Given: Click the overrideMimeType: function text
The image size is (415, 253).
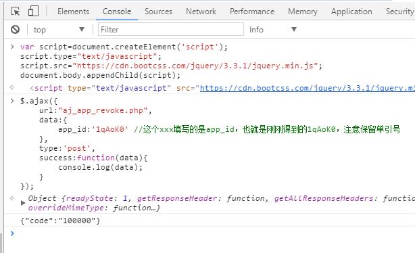Looking at the screenshot, I should pos(94,208).
